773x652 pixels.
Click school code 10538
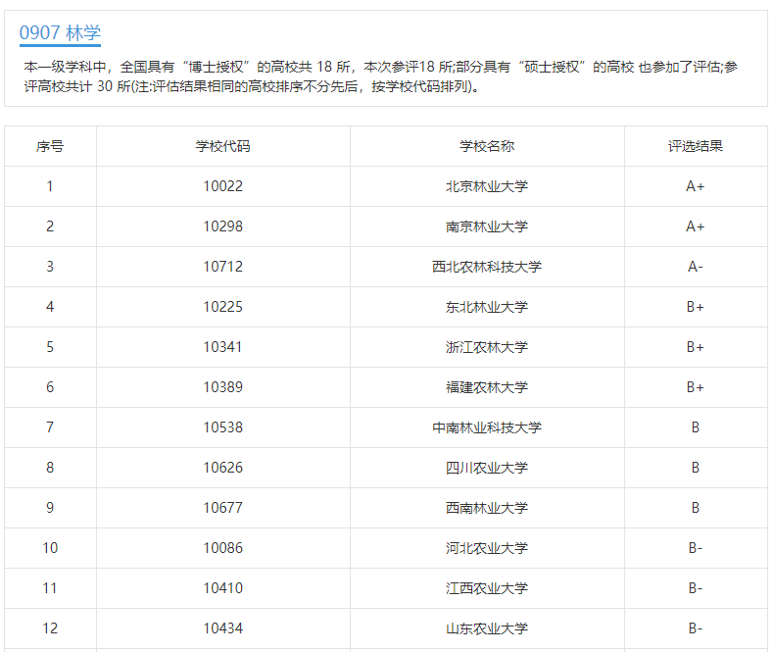point(222,427)
